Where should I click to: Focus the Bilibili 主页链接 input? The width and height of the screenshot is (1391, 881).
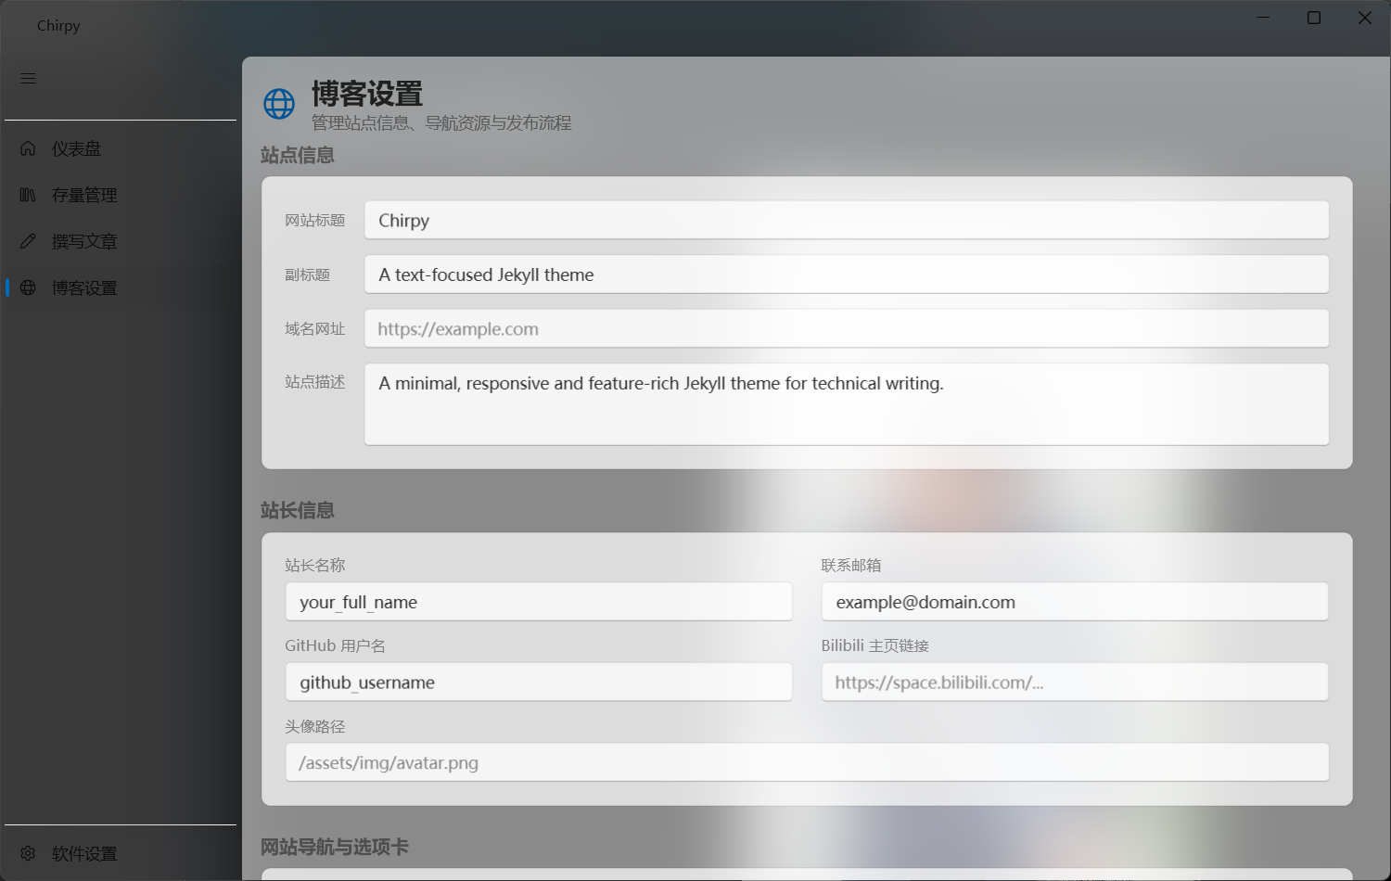point(1074,682)
